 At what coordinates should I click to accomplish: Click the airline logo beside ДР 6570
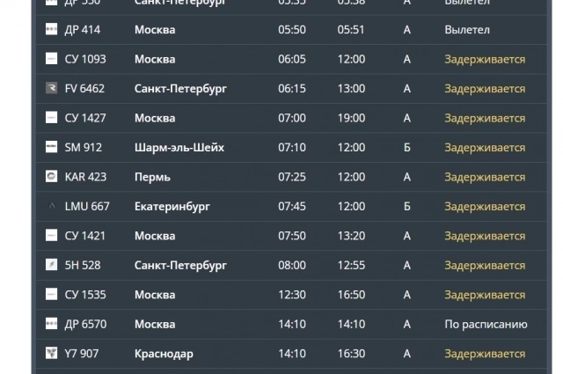(x=50, y=324)
